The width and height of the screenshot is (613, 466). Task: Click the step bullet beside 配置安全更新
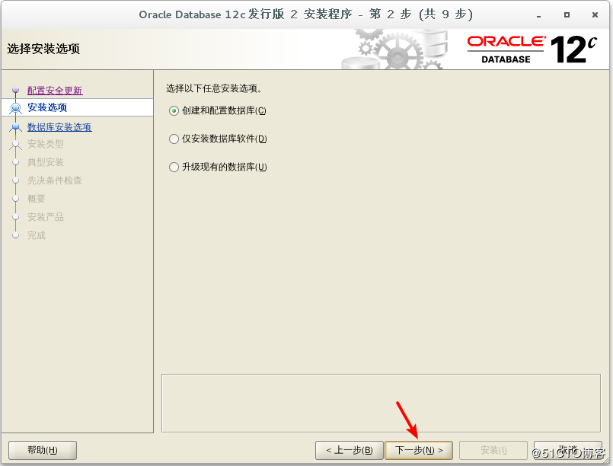16,91
